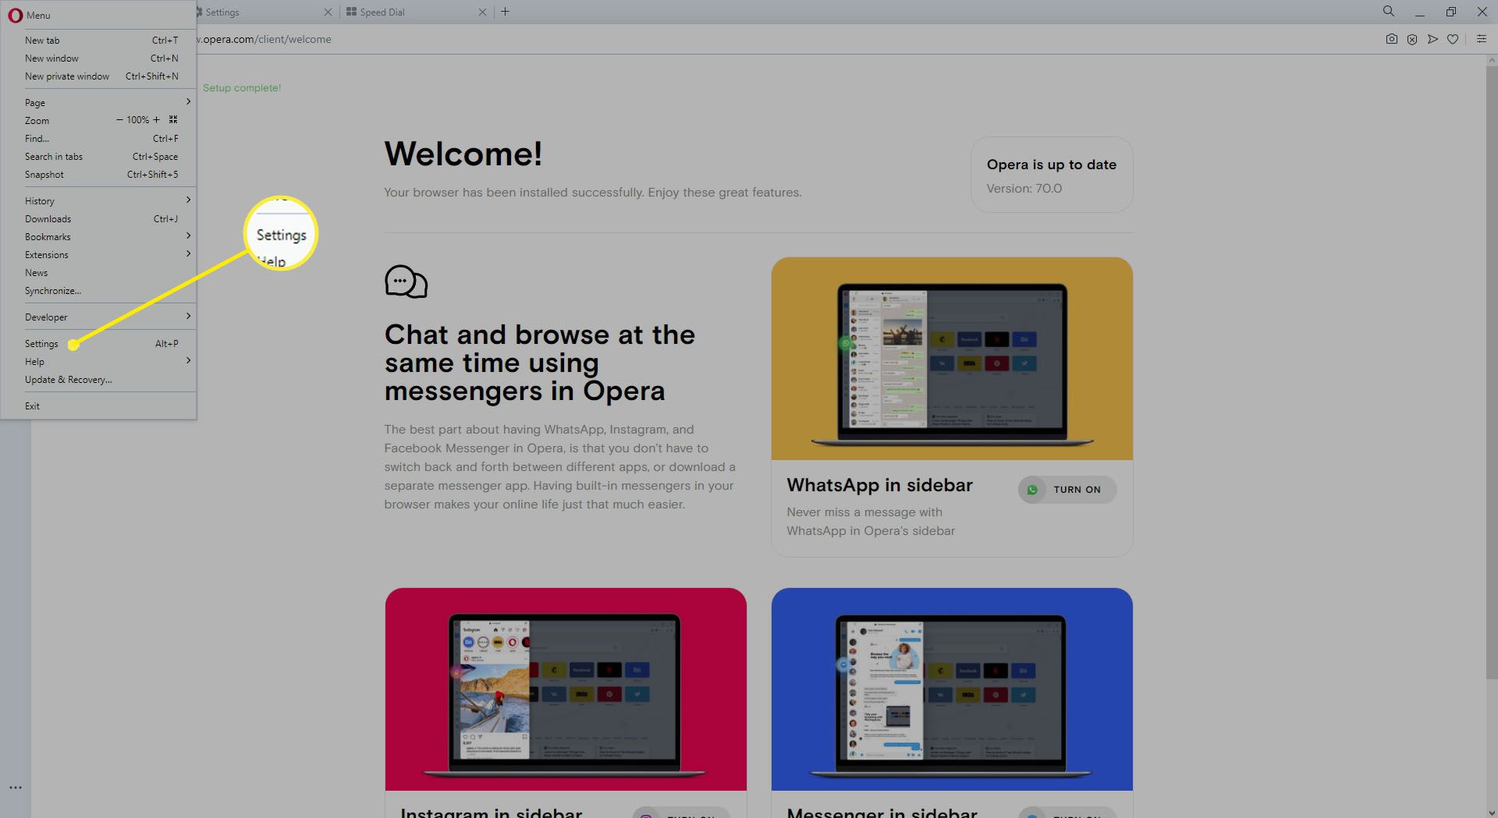Image resolution: width=1498 pixels, height=818 pixels.
Task: Restore down the Opera window
Action: pos(1450,12)
